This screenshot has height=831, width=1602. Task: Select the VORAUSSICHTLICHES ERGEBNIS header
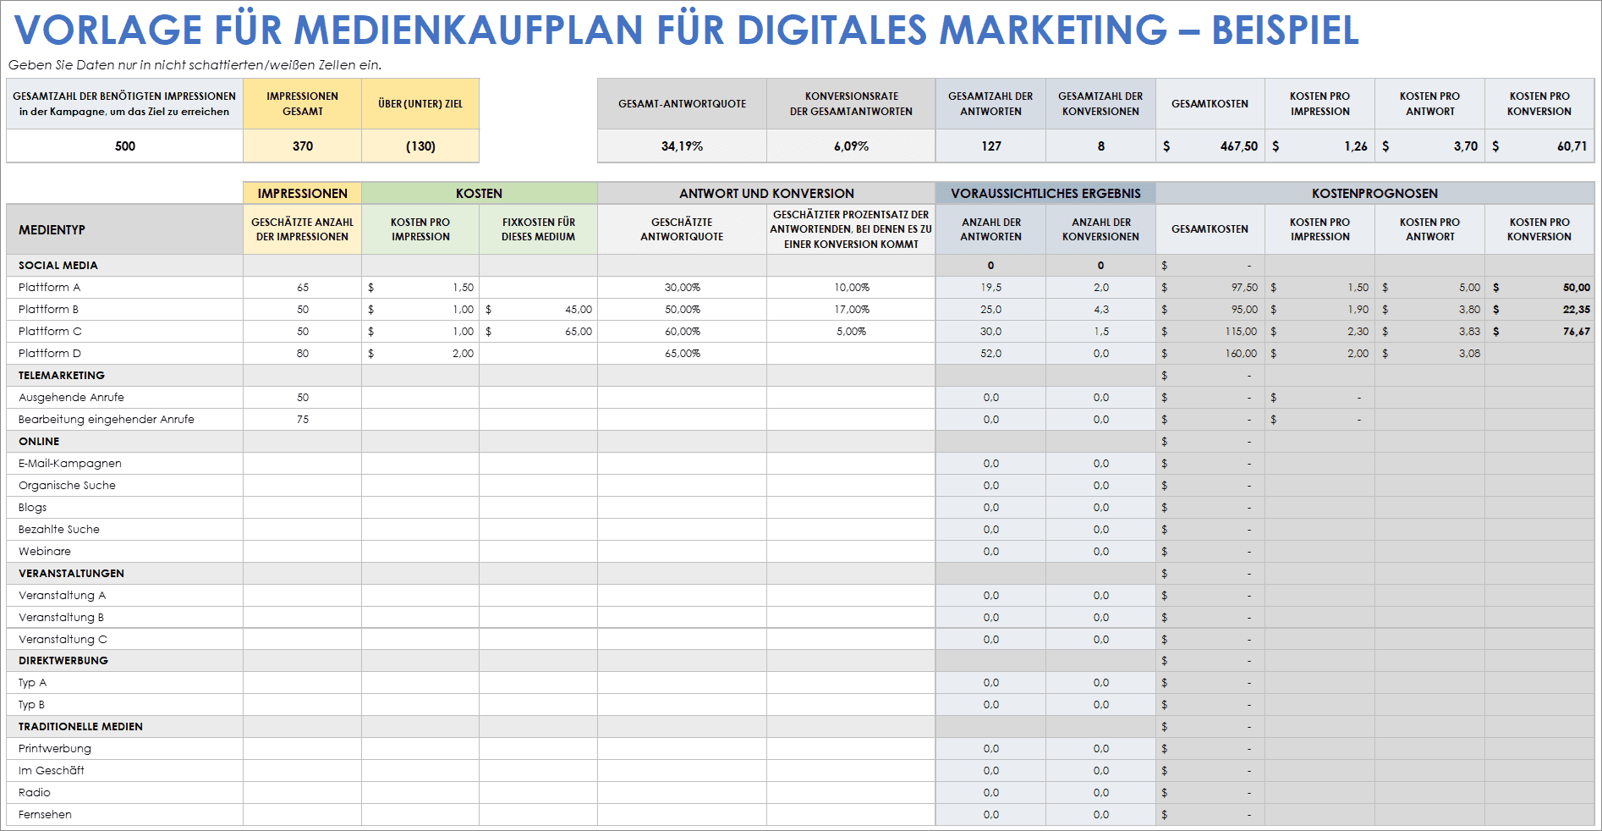[1045, 193]
